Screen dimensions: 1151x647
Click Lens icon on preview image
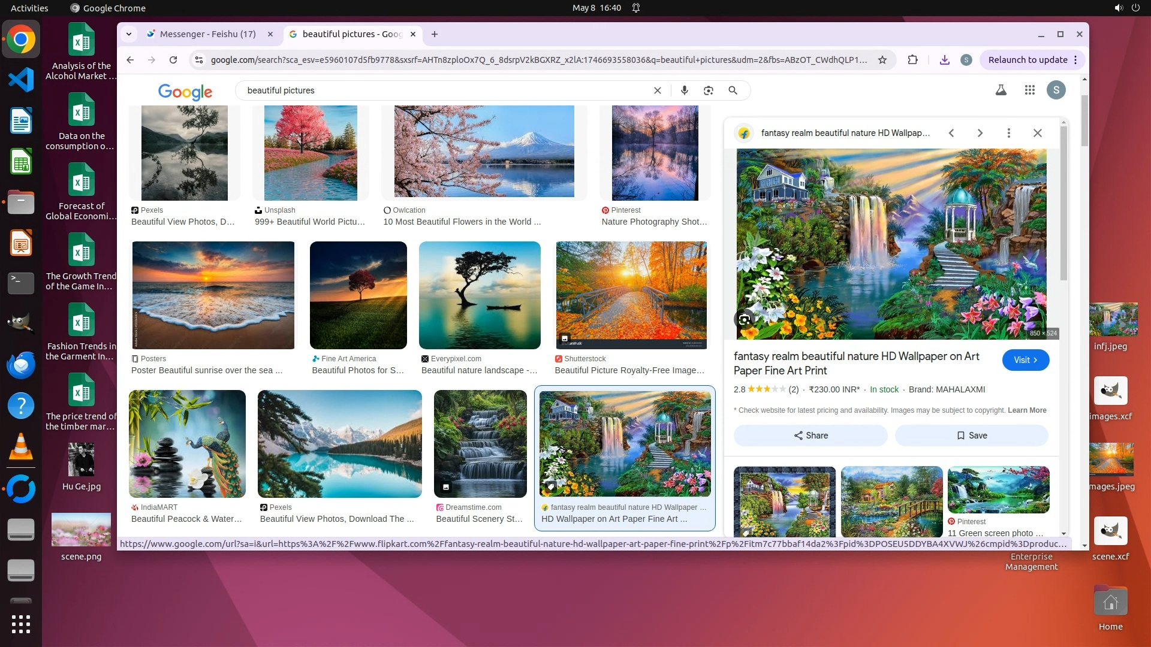(x=744, y=319)
